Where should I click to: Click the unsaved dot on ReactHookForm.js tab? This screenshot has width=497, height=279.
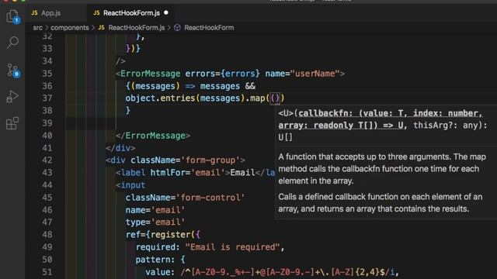pos(166,12)
